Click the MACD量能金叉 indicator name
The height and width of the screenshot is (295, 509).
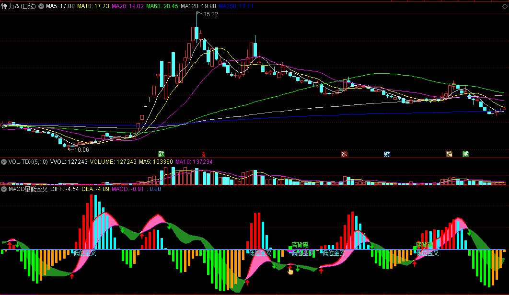(28, 189)
